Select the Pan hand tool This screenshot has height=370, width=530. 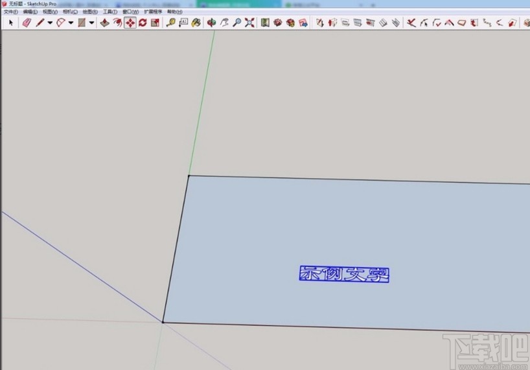tap(224, 23)
